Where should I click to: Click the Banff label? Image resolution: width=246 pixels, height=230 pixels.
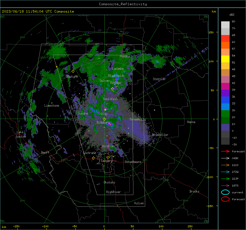point(45,153)
